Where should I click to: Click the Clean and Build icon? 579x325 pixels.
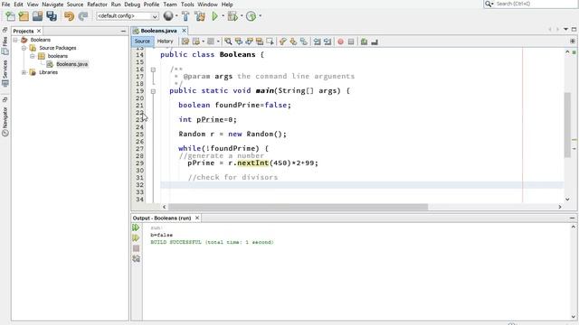coord(200,16)
